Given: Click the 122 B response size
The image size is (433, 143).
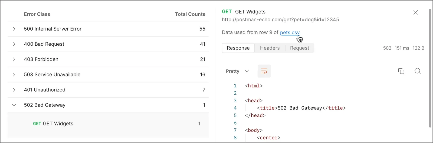Looking at the screenshot, I should 418,48.
